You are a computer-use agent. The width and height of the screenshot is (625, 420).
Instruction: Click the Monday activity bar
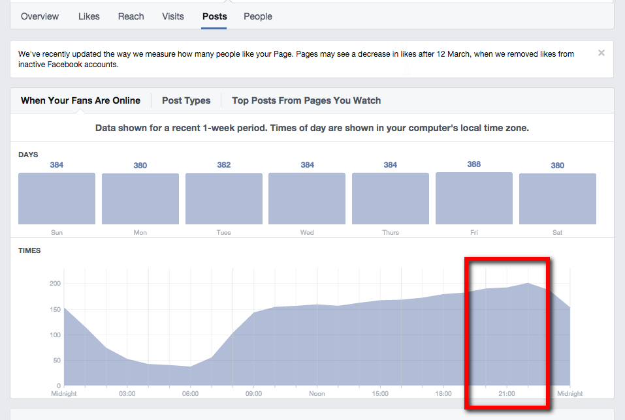(140, 198)
